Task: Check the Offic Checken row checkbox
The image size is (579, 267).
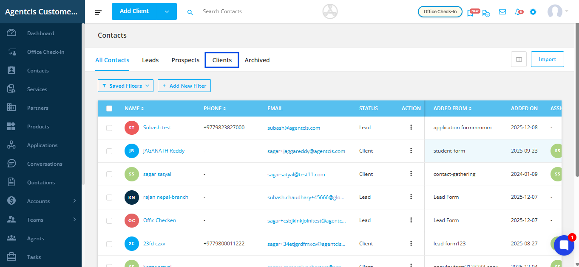Action: pos(109,220)
